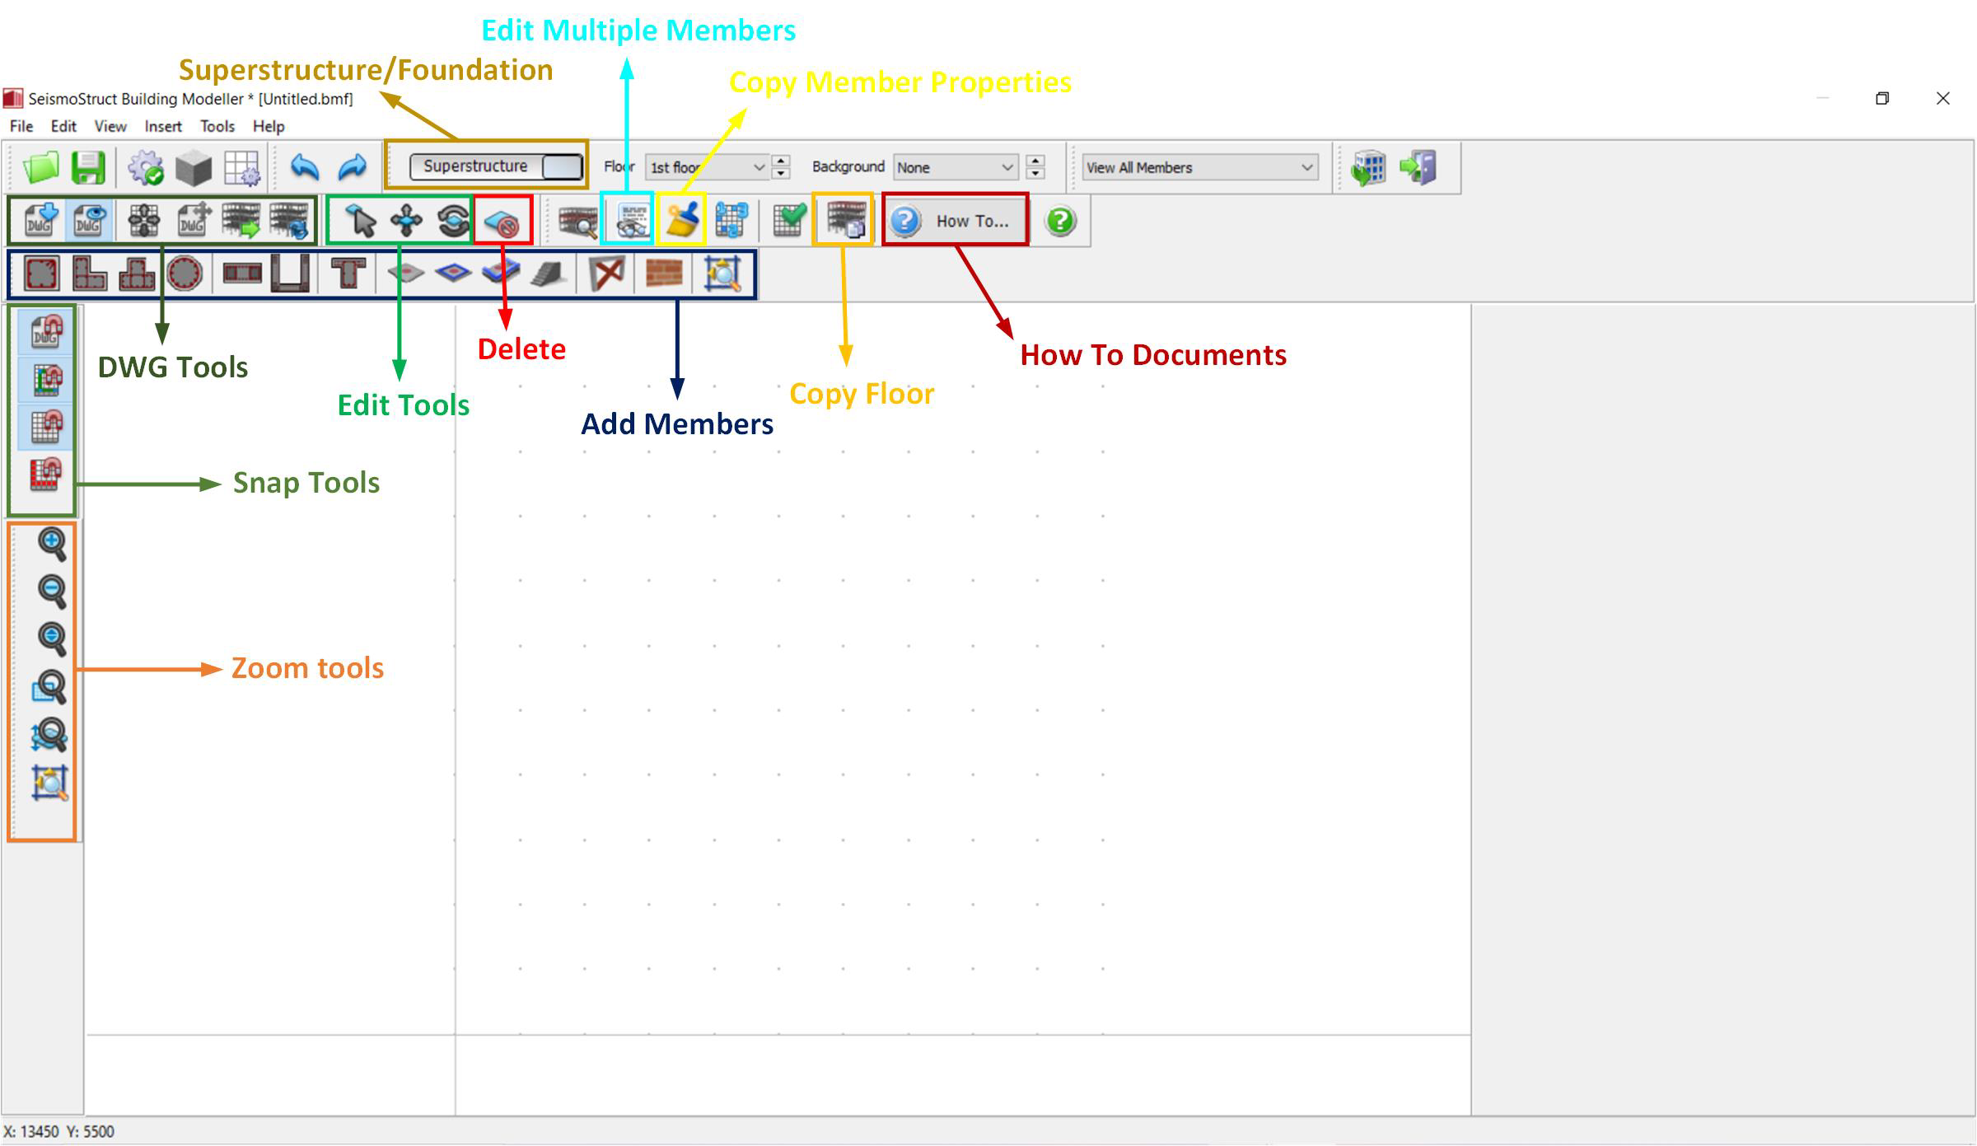Select the stairs member icon
The height and width of the screenshot is (1146, 1977).
tap(549, 274)
